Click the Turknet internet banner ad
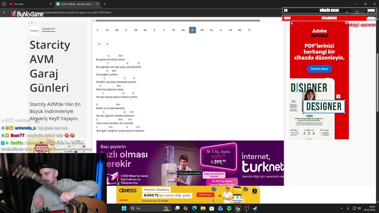Viewport: 379px width, 213px height. pos(190,163)
